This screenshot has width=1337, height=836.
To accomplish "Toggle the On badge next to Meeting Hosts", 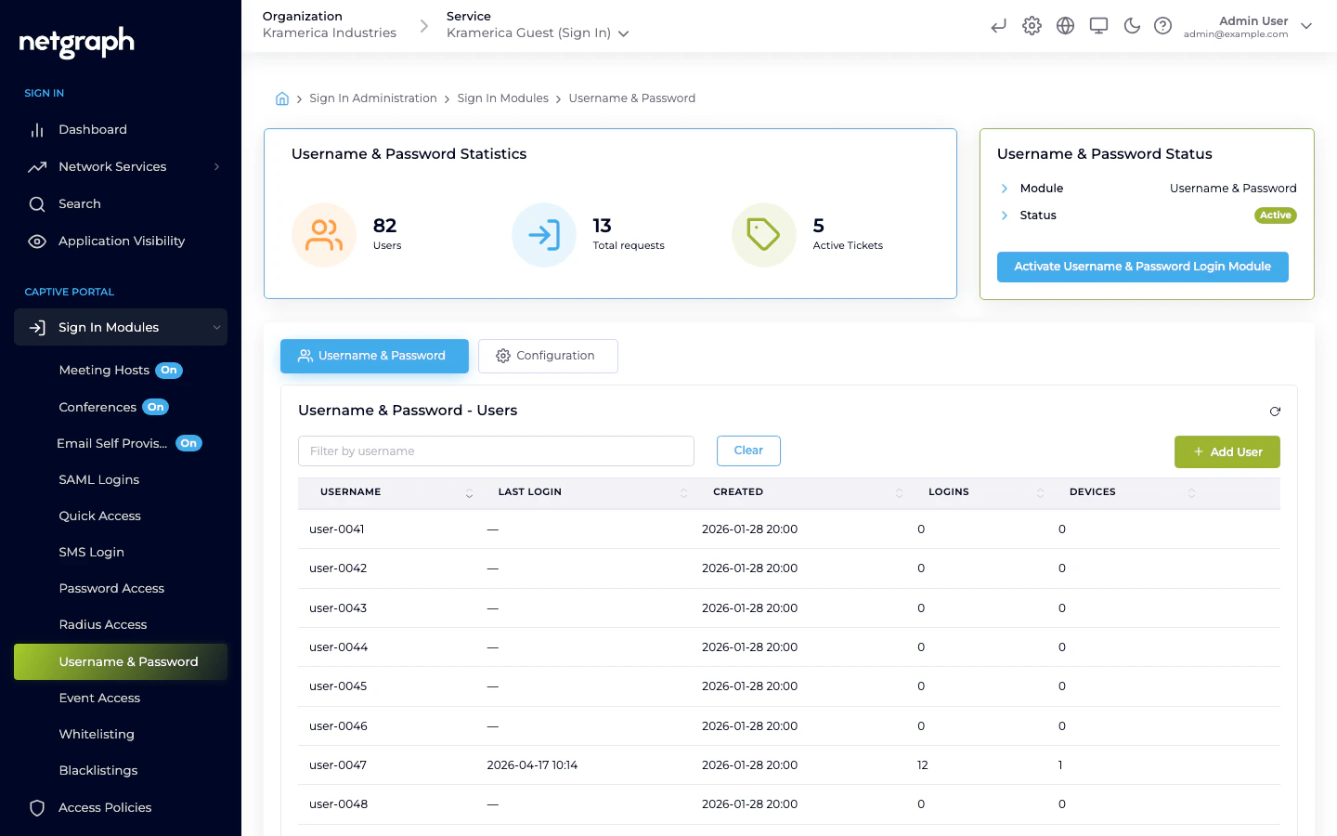I will [169, 370].
